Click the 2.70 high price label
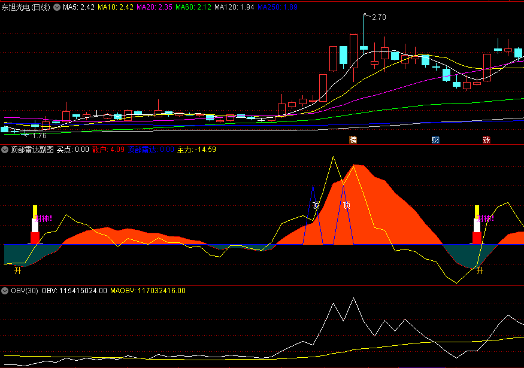The height and width of the screenshot is (368, 524). (379, 17)
